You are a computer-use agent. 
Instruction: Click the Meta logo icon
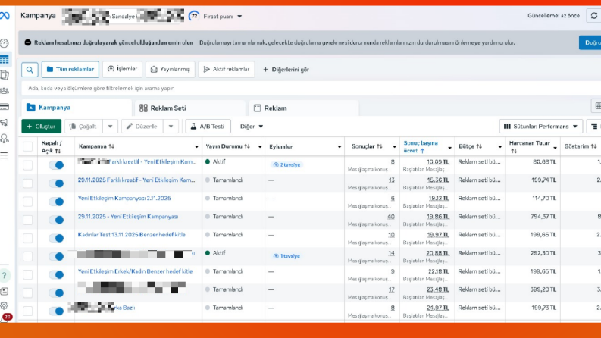pyautogui.click(x=5, y=16)
